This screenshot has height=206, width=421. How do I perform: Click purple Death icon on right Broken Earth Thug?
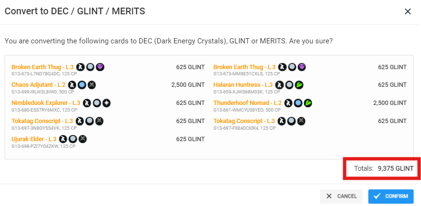click(302, 67)
